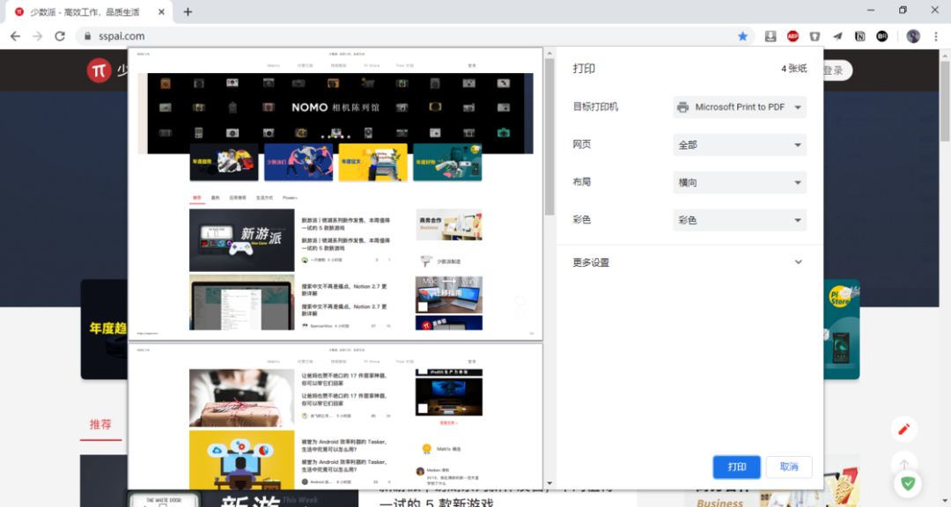Reload the sspai.com page
This screenshot has height=507, width=951.
(x=60, y=36)
